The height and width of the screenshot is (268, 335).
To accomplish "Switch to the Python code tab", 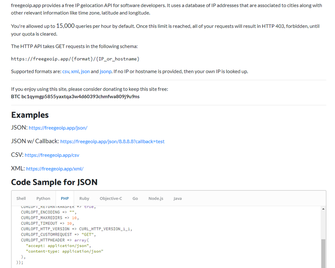I will pyautogui.click(x=43, y=198).
